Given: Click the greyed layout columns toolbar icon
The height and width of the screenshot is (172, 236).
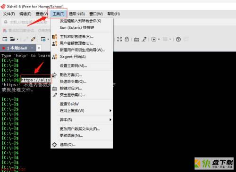Looking at the screenshot, I should (x=165, y=39).
